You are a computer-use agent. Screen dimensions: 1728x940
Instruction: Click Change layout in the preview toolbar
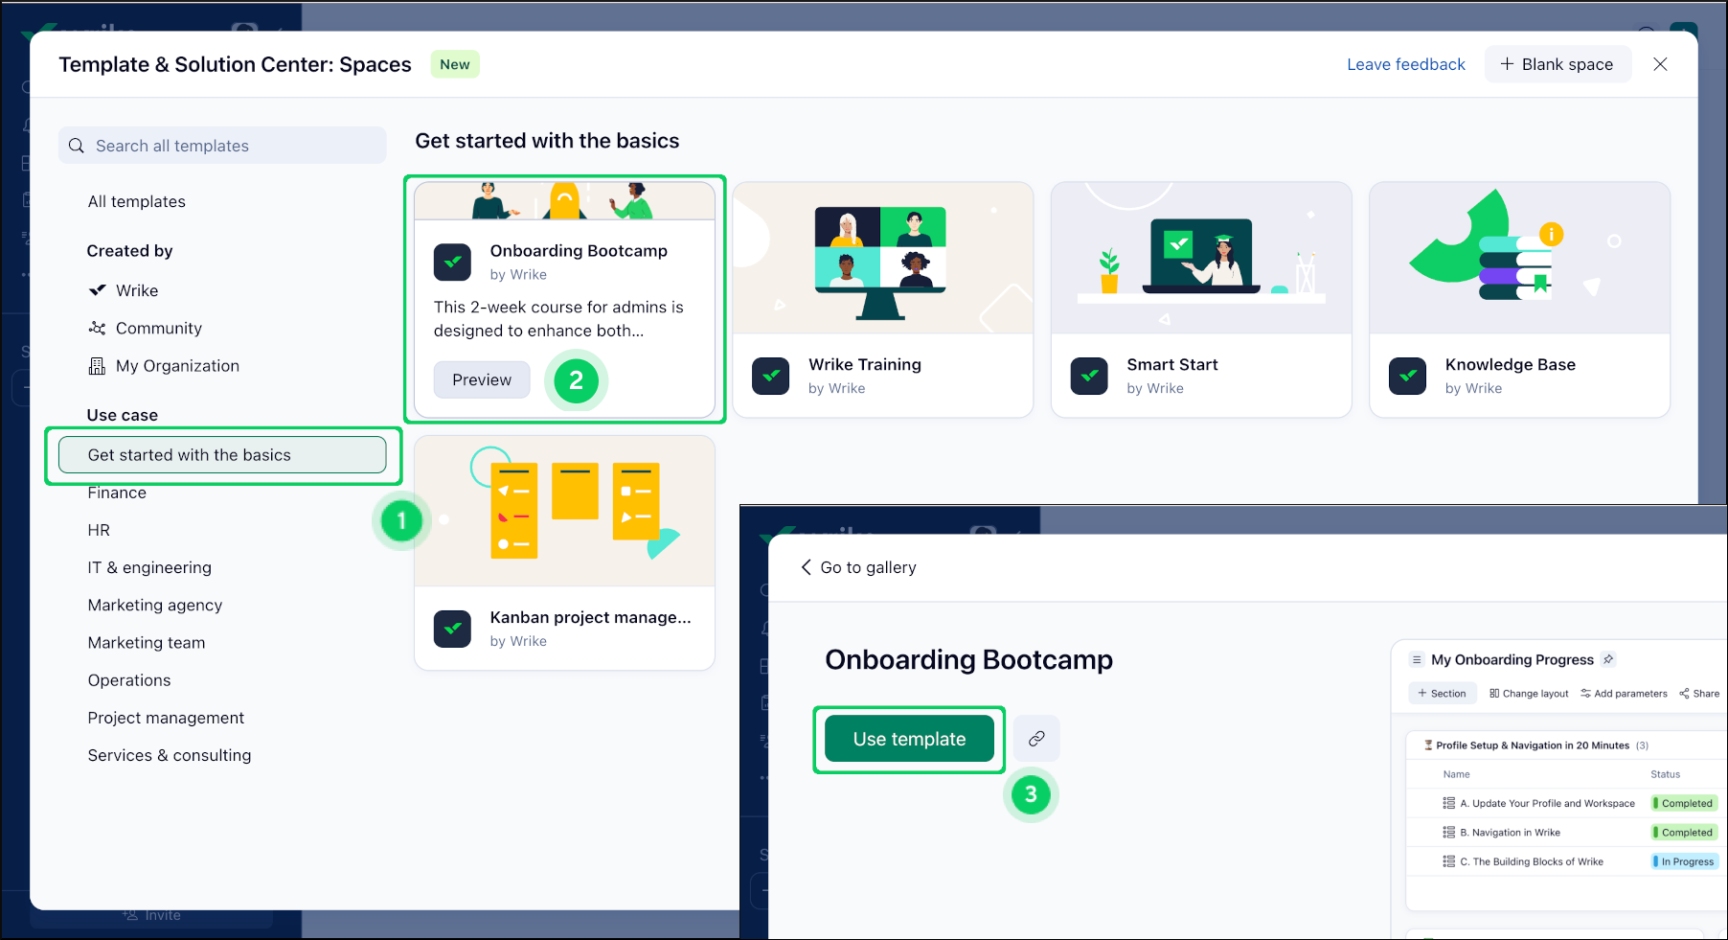coord(1529,694)
